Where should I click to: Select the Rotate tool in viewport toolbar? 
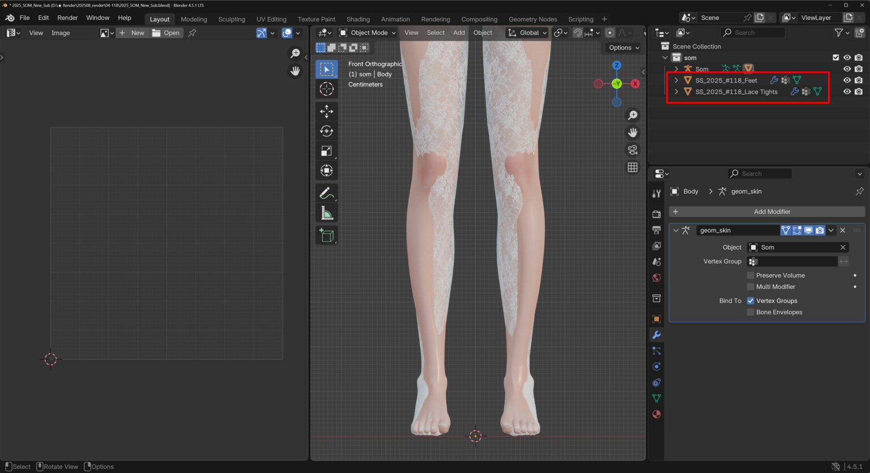click(x=326, y=131)
